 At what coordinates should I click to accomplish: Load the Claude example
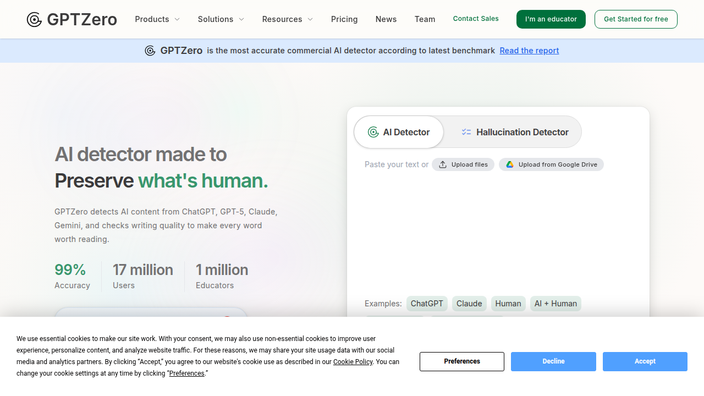coord(469,304)
